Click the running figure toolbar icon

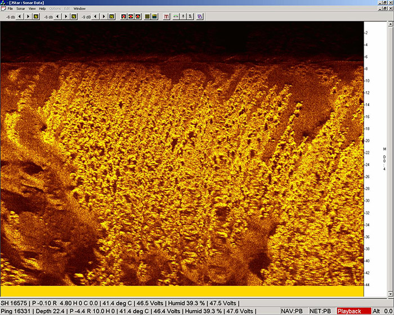(191, 16)
